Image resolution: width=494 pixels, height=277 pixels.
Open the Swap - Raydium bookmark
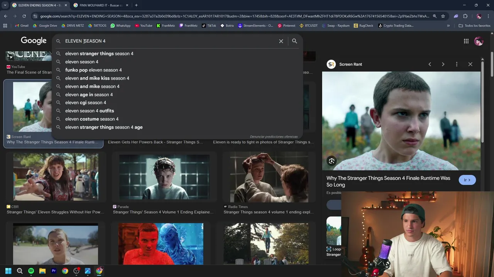pyautogui.click(x=335, y=26)
